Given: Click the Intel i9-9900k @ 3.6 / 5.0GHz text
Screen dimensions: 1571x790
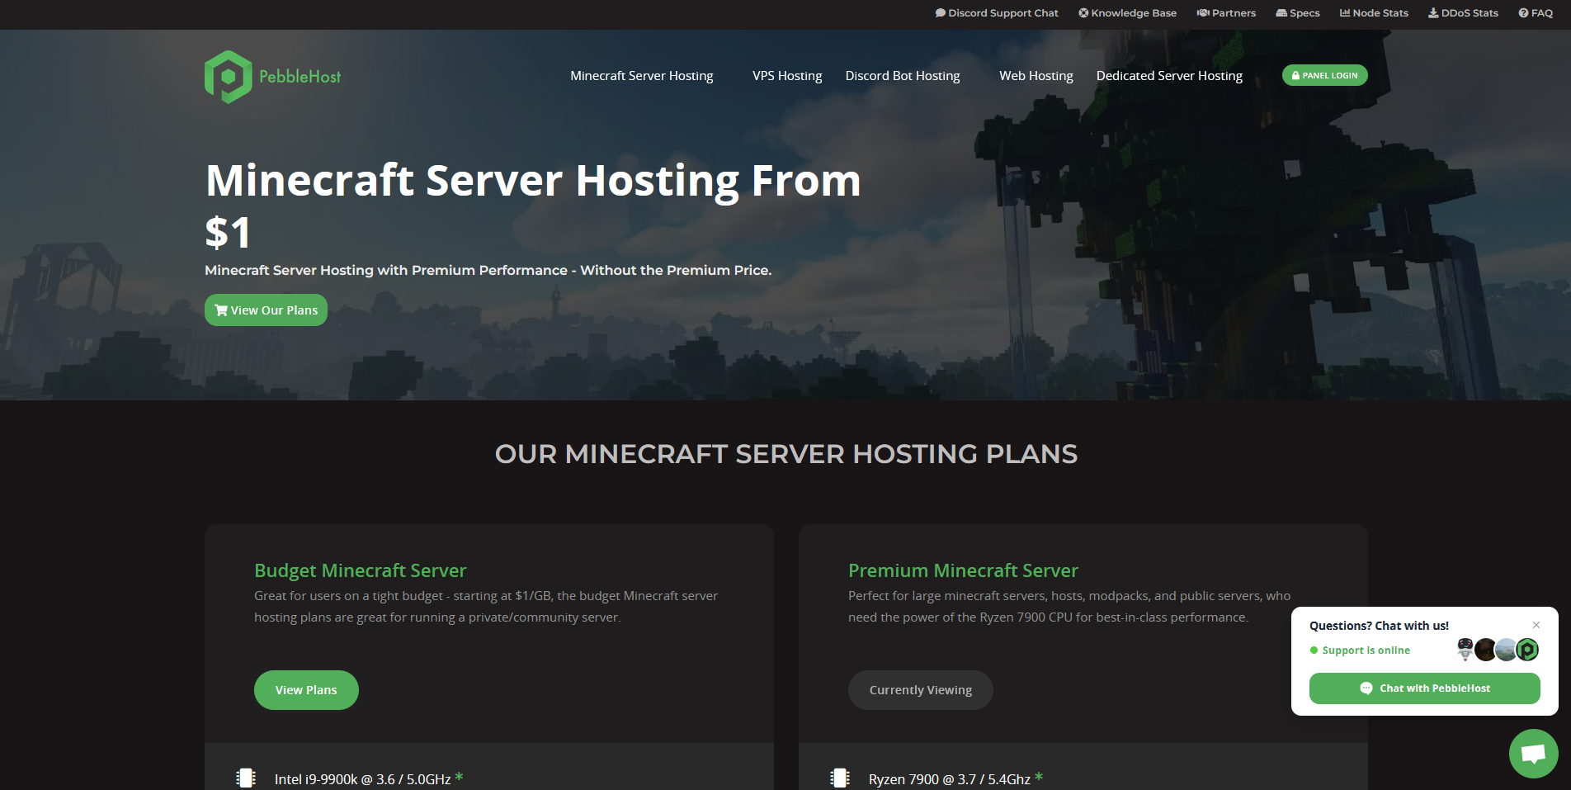Looking at the screenshot, I should click(x=362, y=779).
